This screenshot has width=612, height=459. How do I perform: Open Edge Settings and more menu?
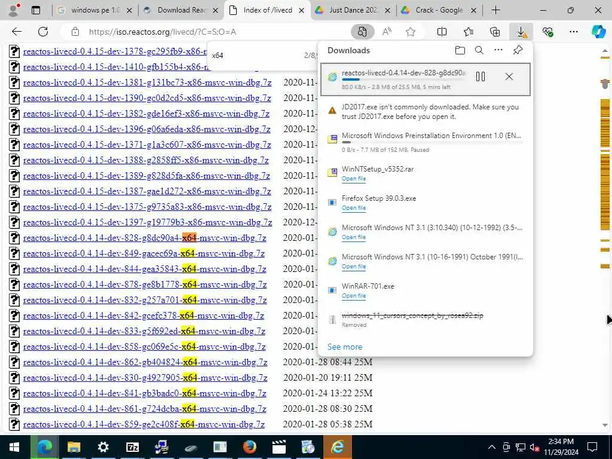coord(573,32)
